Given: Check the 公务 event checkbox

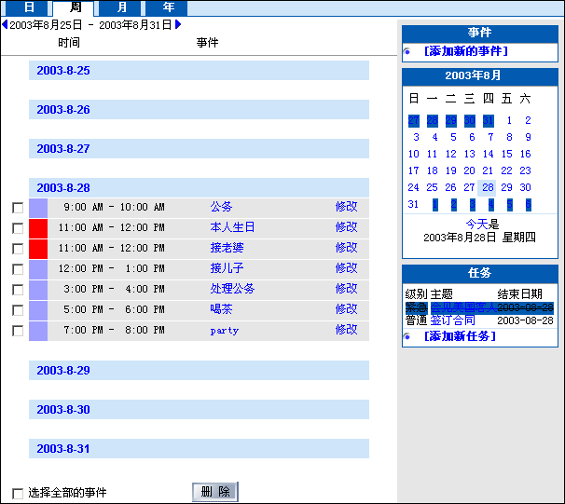Looking at the screenshot, I should (18, 208).
